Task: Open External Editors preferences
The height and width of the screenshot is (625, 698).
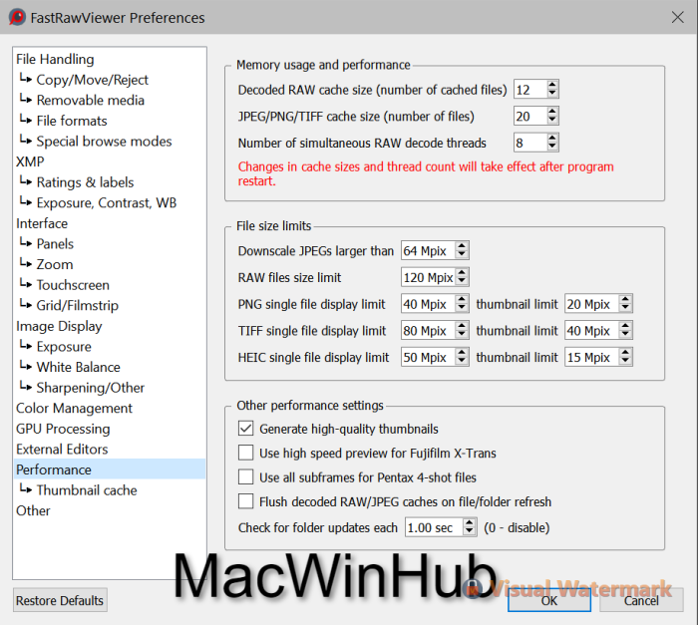Action: point(62,450)
